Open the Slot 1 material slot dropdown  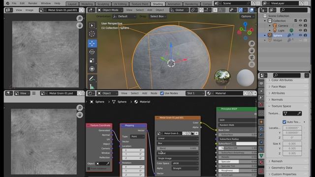[195, 93]
